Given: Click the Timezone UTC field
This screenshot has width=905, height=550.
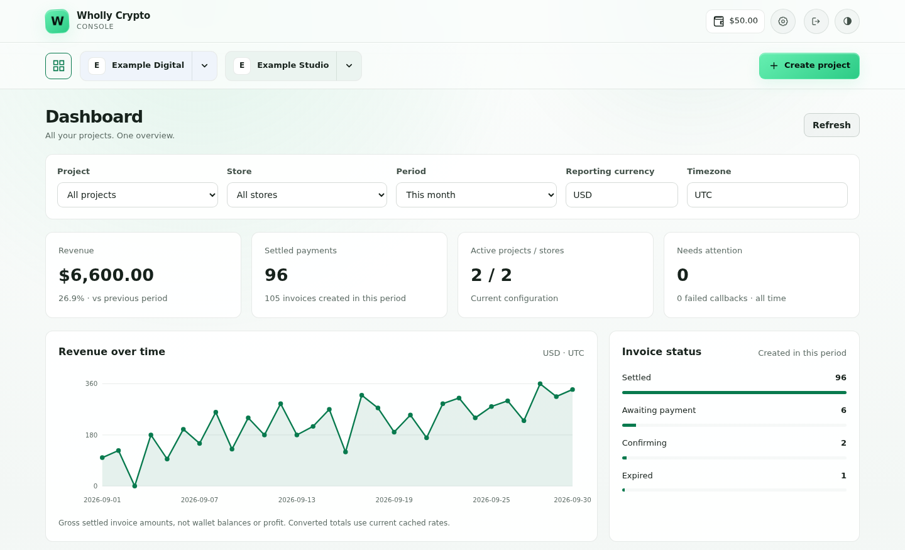Looking at the screenshot, I should (x=767, y=195).
